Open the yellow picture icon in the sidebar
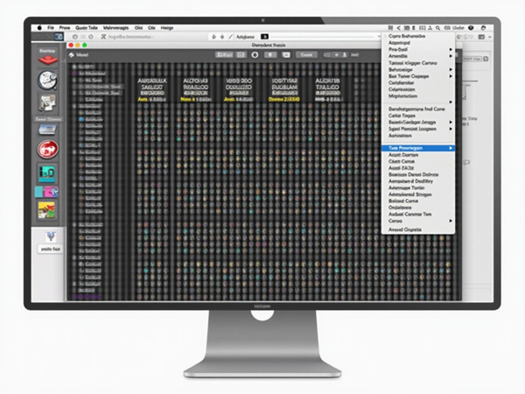Screen dimensions: 525x394 47,210
